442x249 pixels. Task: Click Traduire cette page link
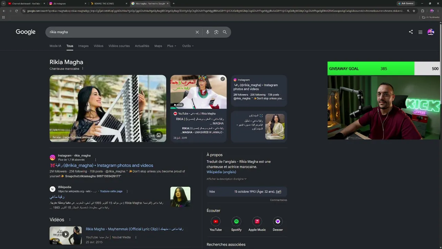point(111,191)
